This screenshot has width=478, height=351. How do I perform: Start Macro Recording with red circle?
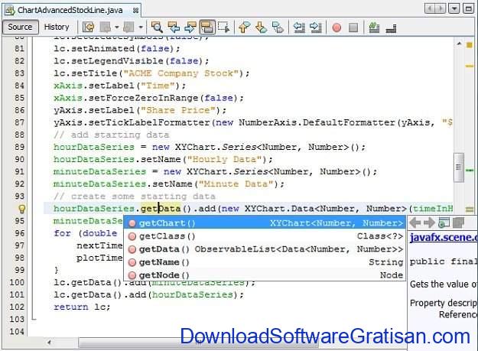[x=337, y=28]
